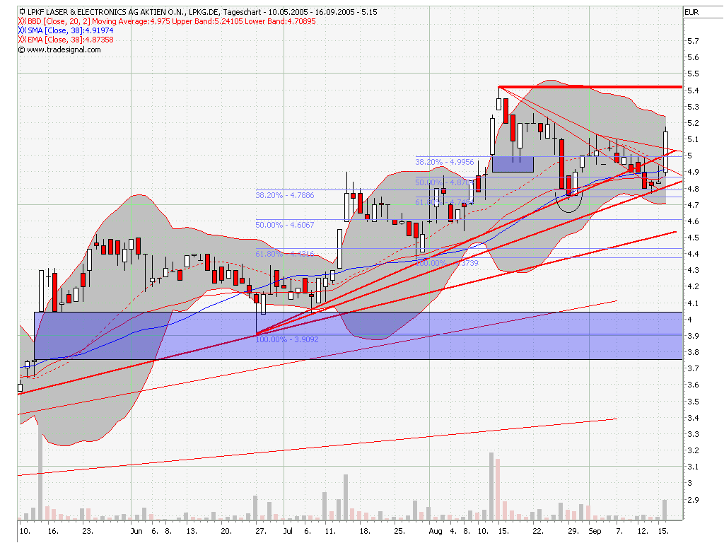Select the large blue support zone rectangle
724x543 pixels.
pos(358,336)
